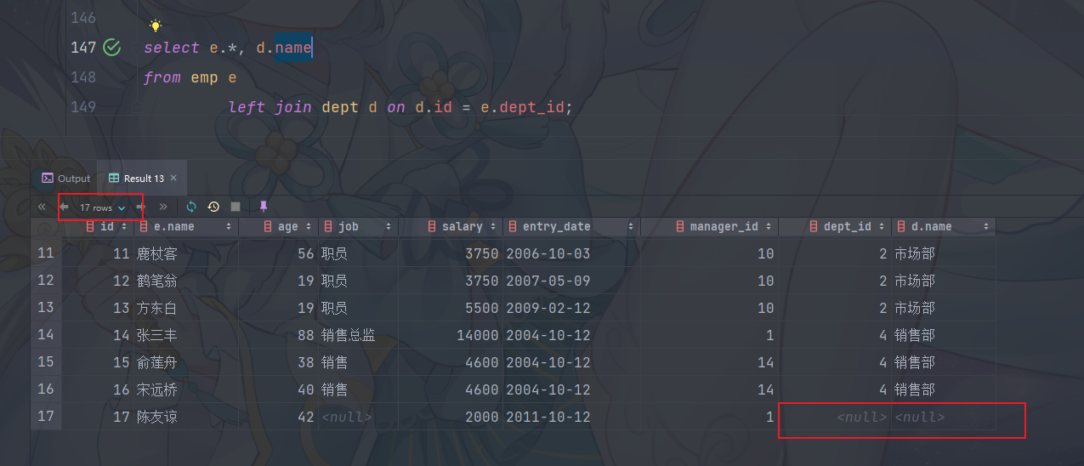Image resolution: width=1084 pixels, height=466 pixels.
Task: Click the intention lightbulb icon above line 147
Action: click(155, 26)
